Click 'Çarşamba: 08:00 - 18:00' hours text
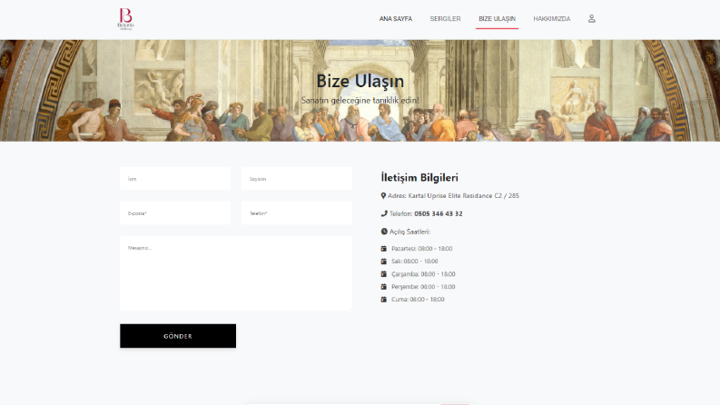The height and width of the screenshot is (405, 720). [x=423, y=274]
